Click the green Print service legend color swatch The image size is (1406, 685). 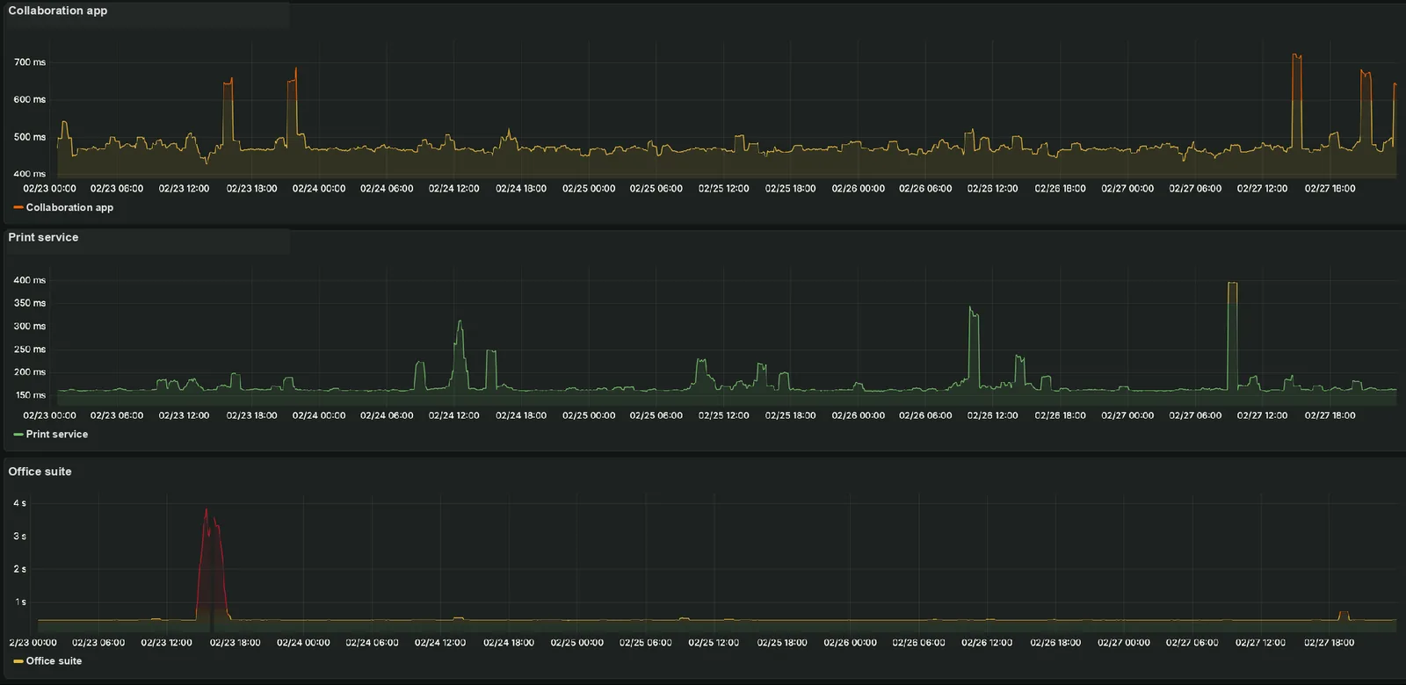[18, 434]
